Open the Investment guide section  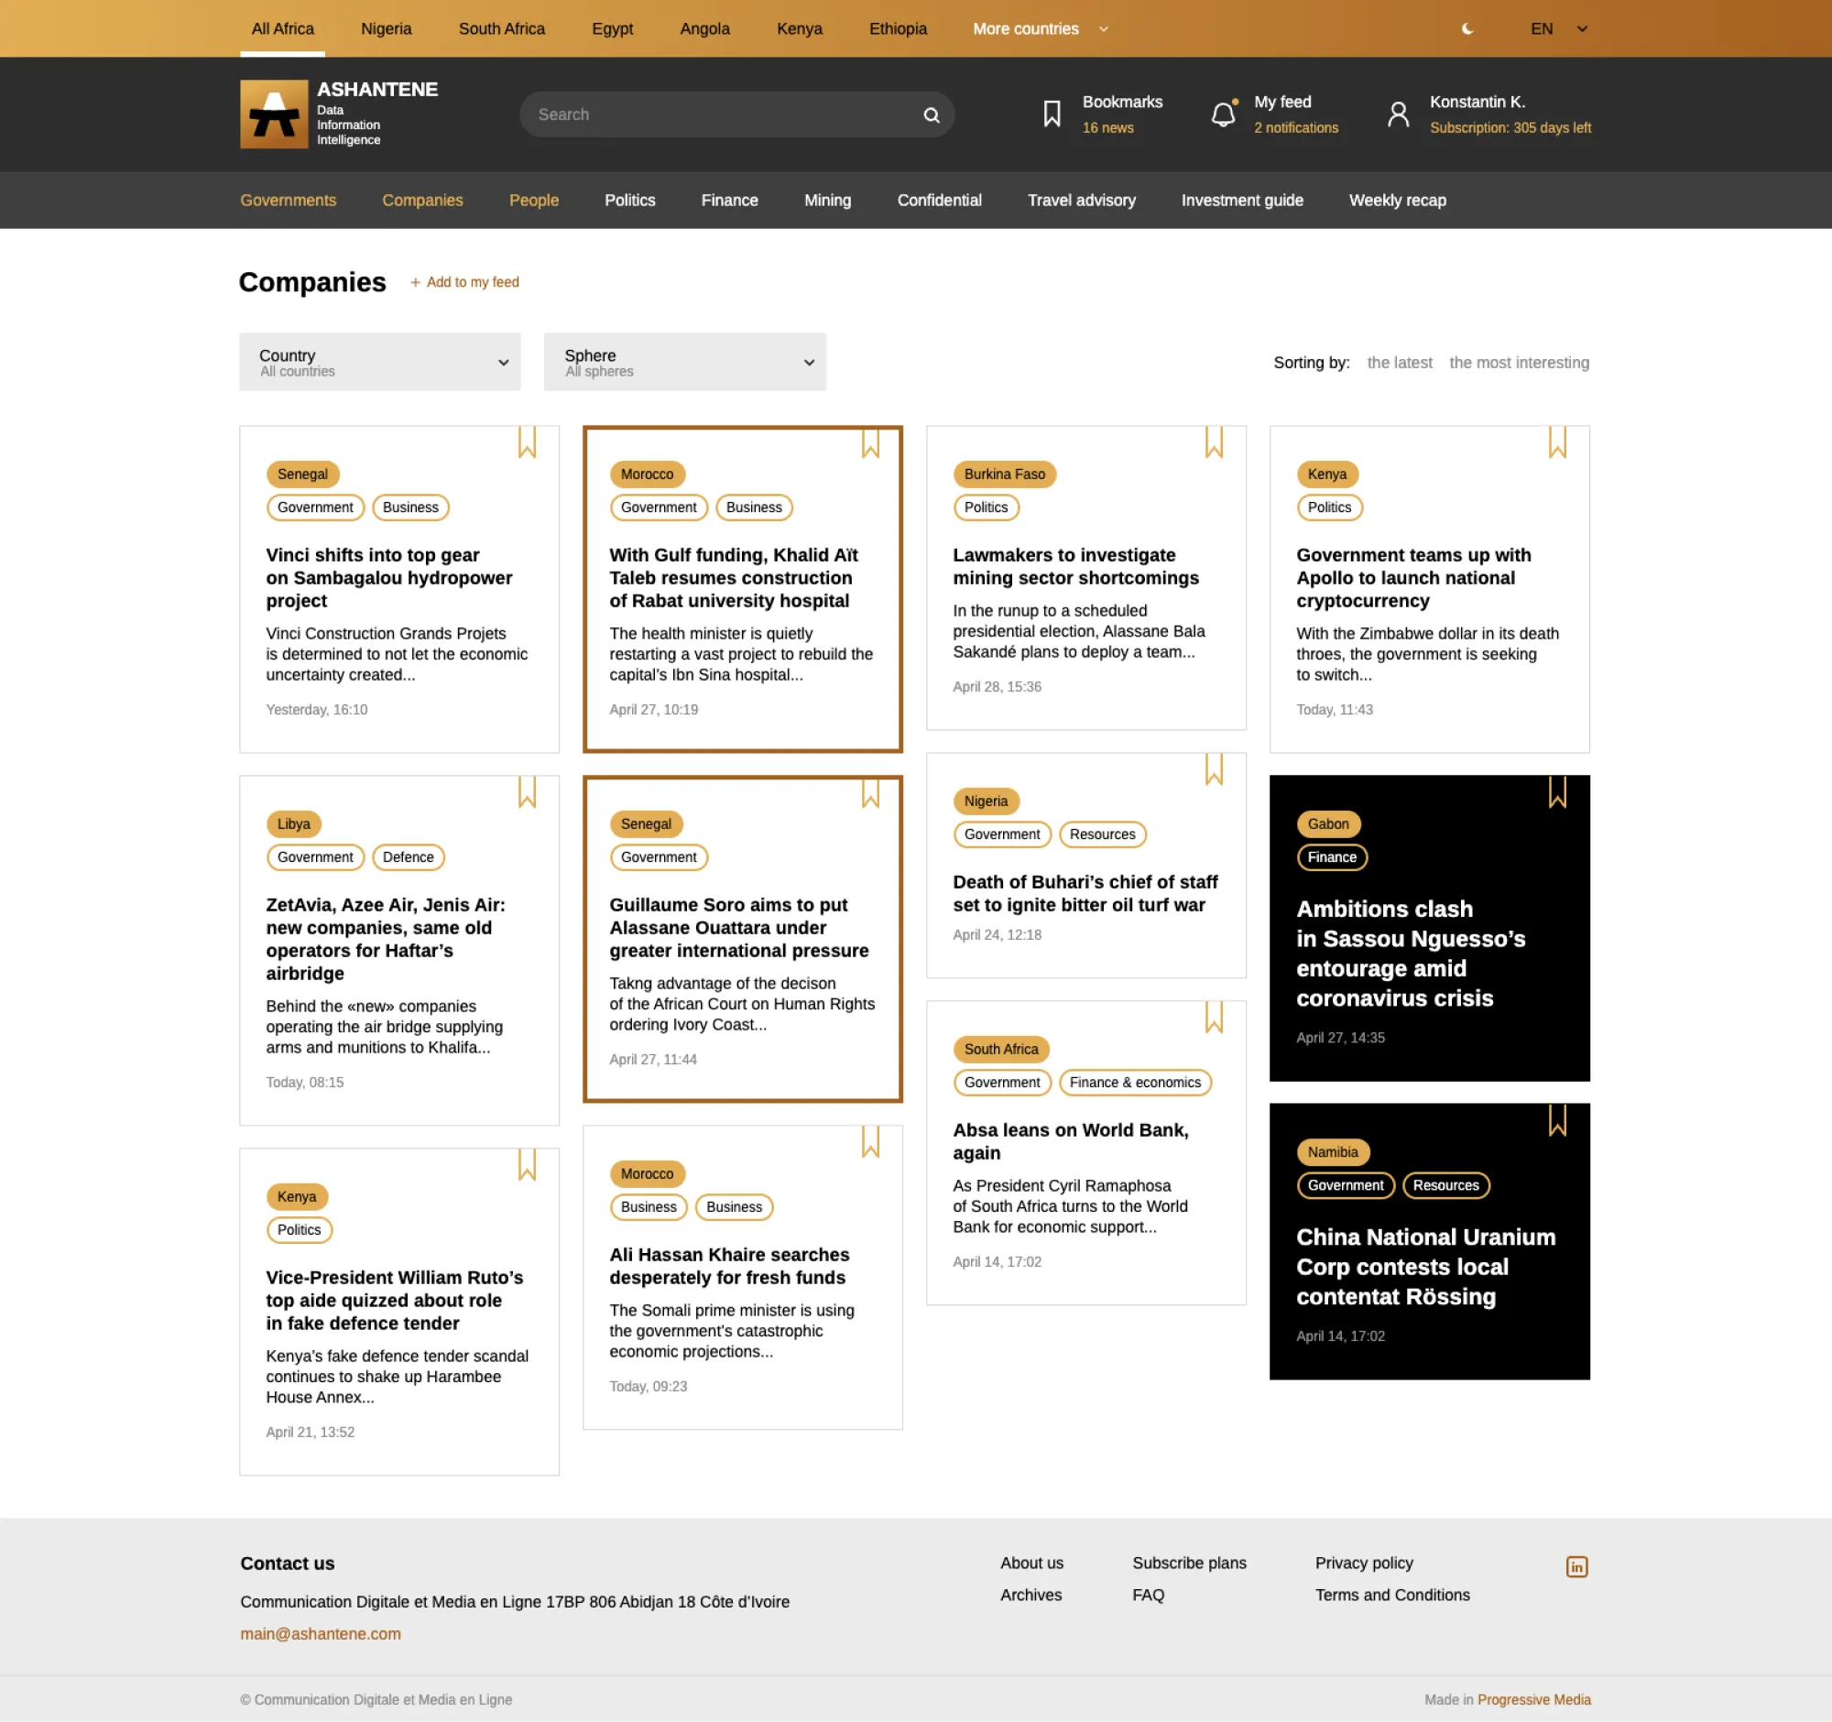click(x=1242, y=200)
